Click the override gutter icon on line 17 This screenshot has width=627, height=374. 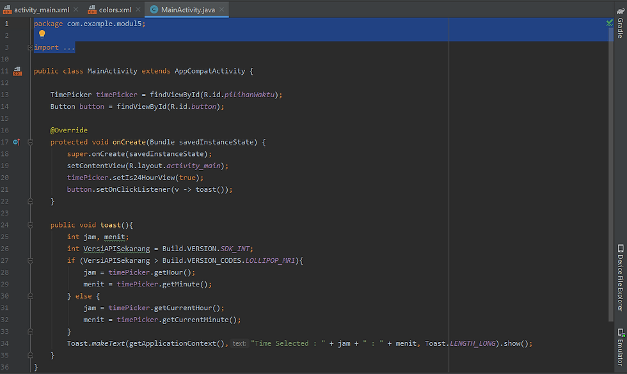(17, 142)
